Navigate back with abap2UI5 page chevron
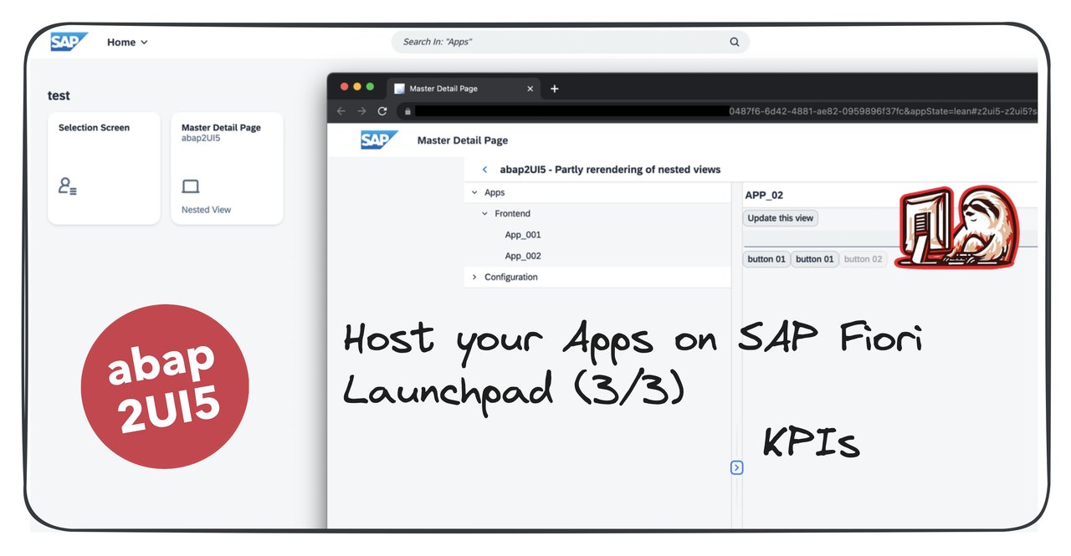The height and width of the screenshot is (556, 1071). (x=484, y=170)
